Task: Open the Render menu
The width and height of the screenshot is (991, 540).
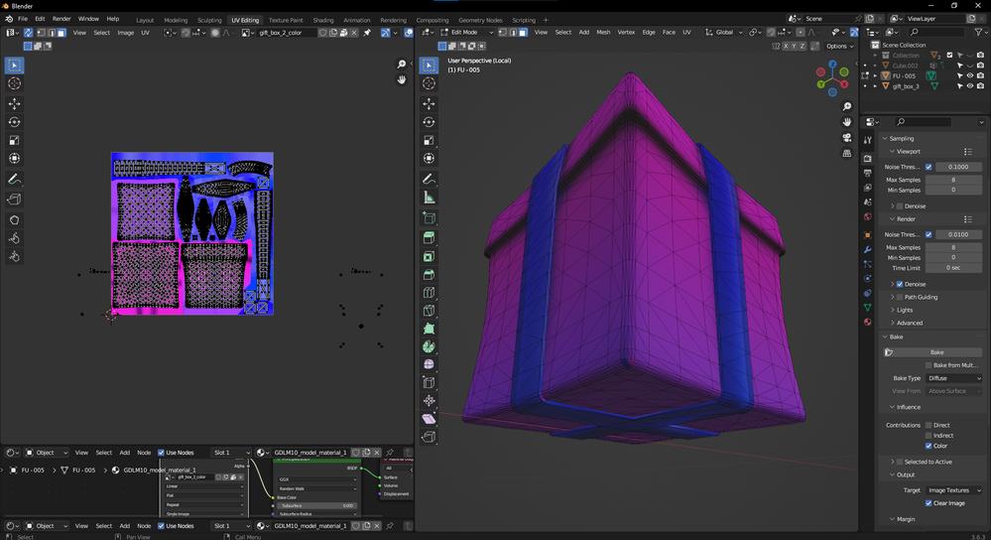Action: (x=62, y=19)
